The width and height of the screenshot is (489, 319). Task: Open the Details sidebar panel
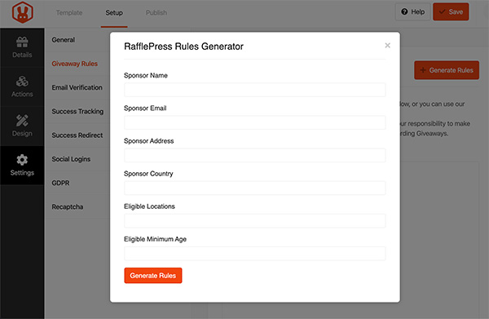(x=22, y=47)
